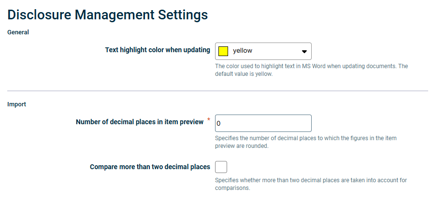Click the item preview rounding description text

306,142
